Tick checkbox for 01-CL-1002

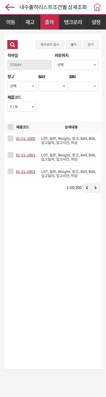click(11, 171)
